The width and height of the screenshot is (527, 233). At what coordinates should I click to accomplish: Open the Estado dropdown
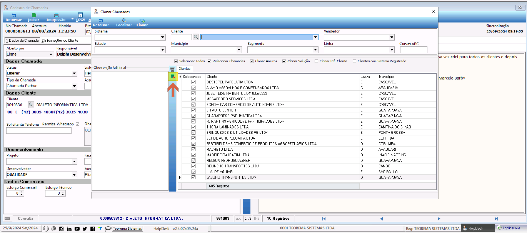tap(163, 50)
